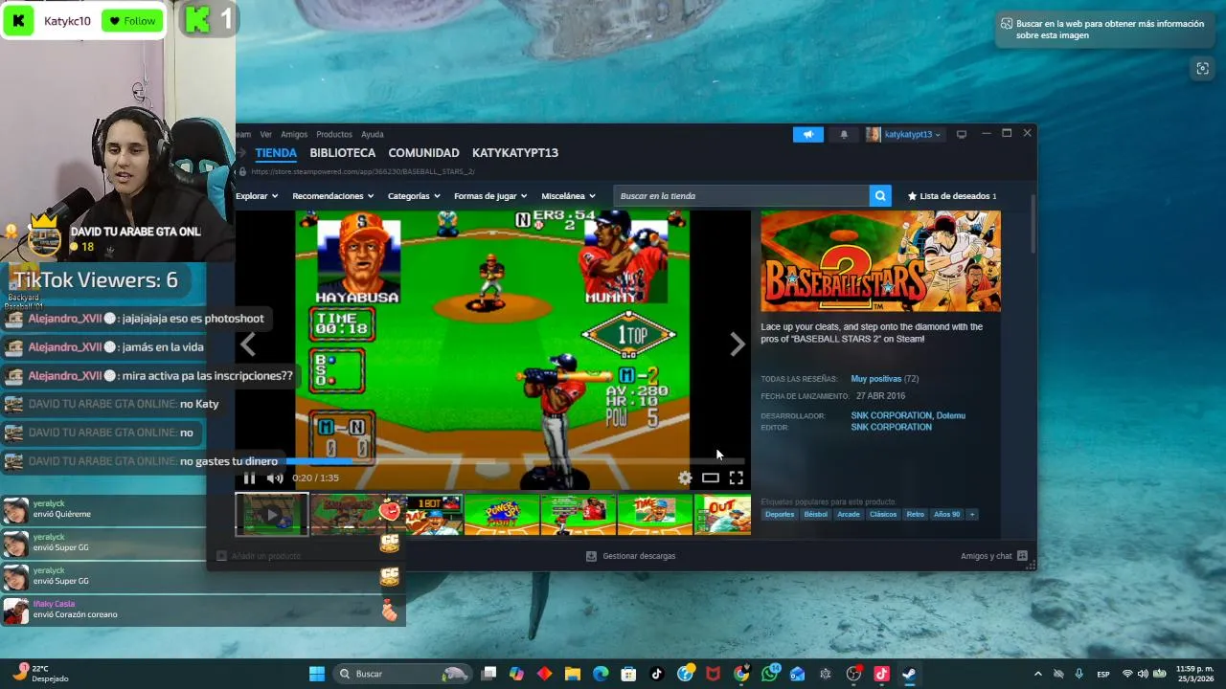Expand the Recomendaciones dropdown
The height and width of the screenshot is (689, 1226).
(332, 196)
